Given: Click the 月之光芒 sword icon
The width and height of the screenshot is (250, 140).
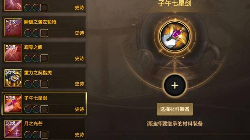Looking at the screenshot, I should [13, 129].
